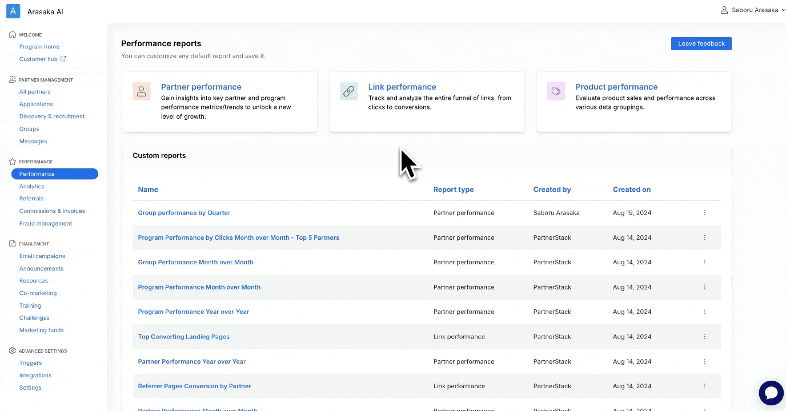Click the Welcome home icon in the sidebar

tap(13, 34)
